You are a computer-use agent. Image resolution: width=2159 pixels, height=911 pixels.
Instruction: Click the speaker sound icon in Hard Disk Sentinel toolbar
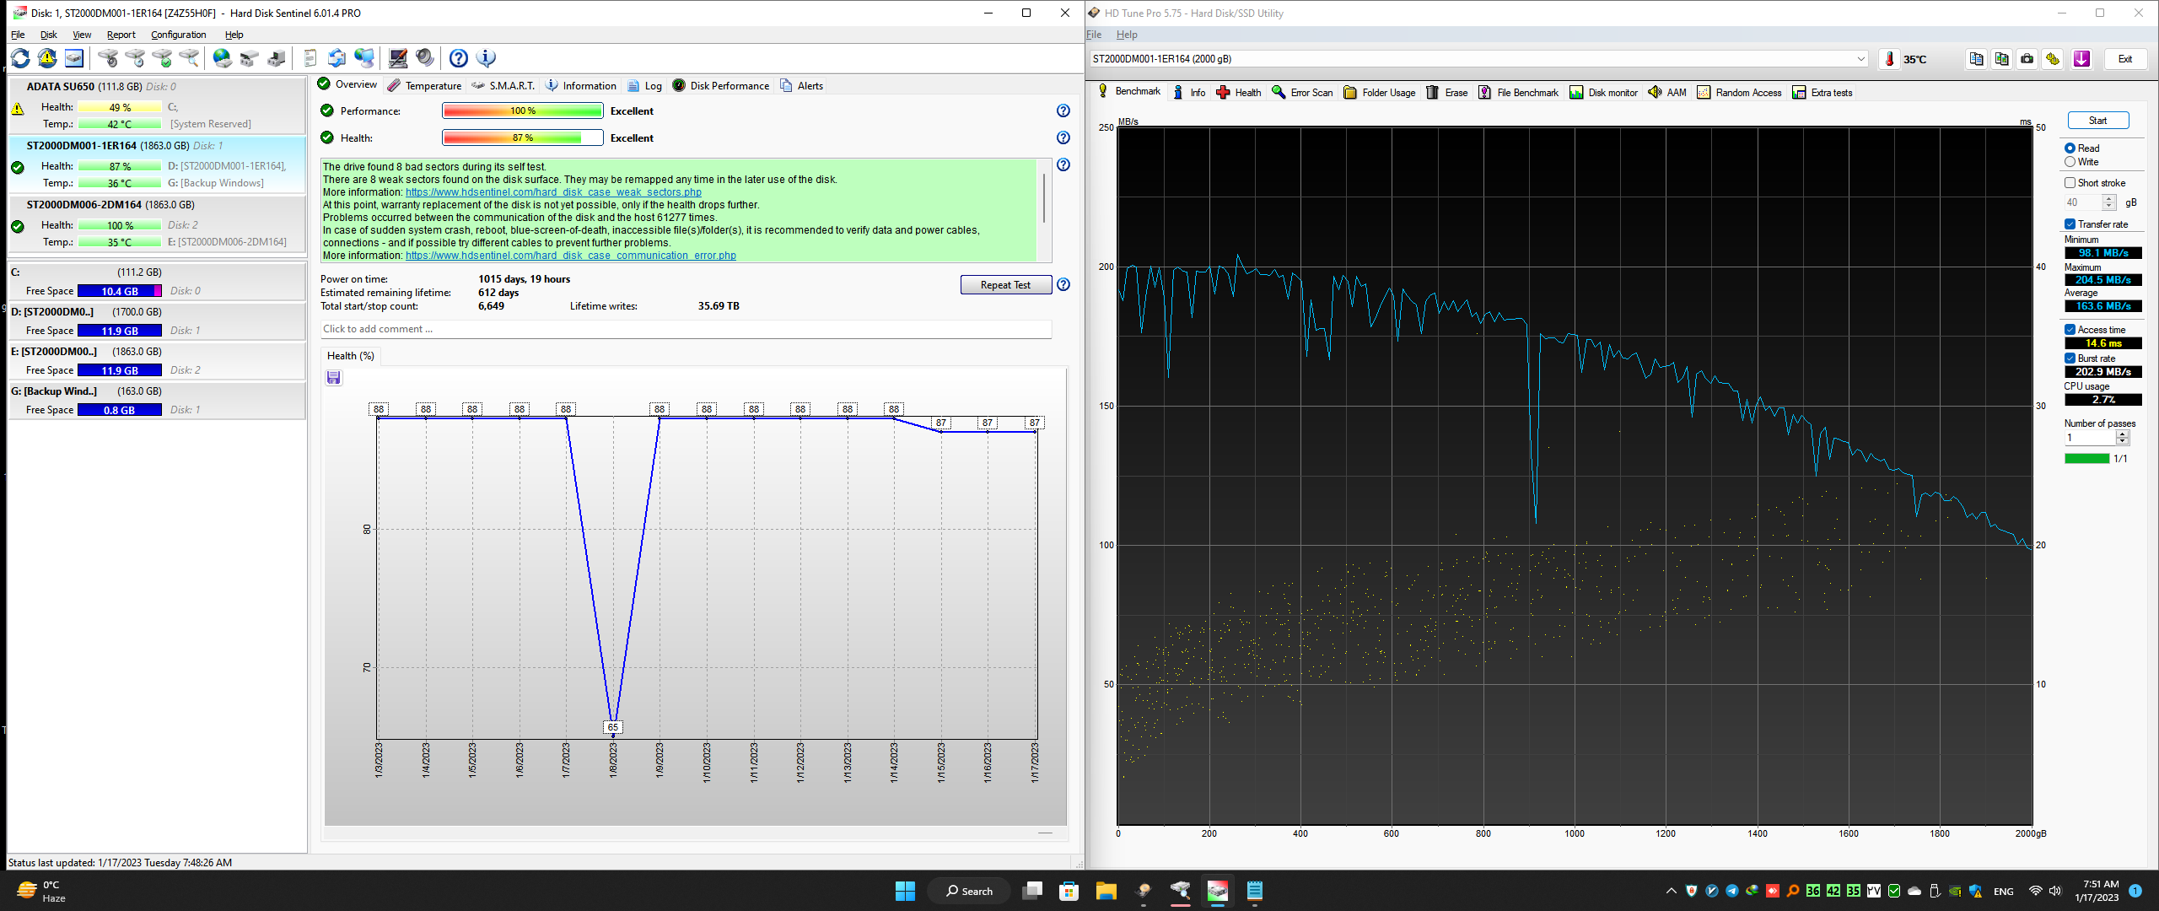pyautogui.click(x=425, y=58)
